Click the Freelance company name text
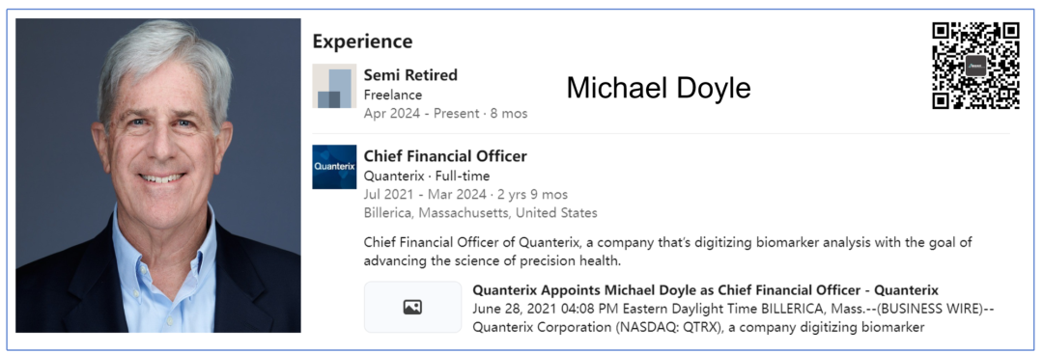 pyautogui.click(x=392, y=95)
